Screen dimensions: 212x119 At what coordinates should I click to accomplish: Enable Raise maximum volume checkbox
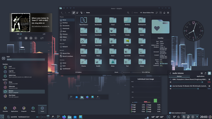click(x=170, y=113)
